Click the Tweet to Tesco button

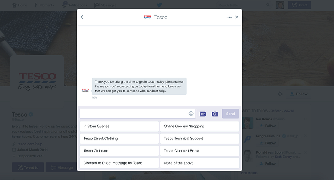click(28, 167)
